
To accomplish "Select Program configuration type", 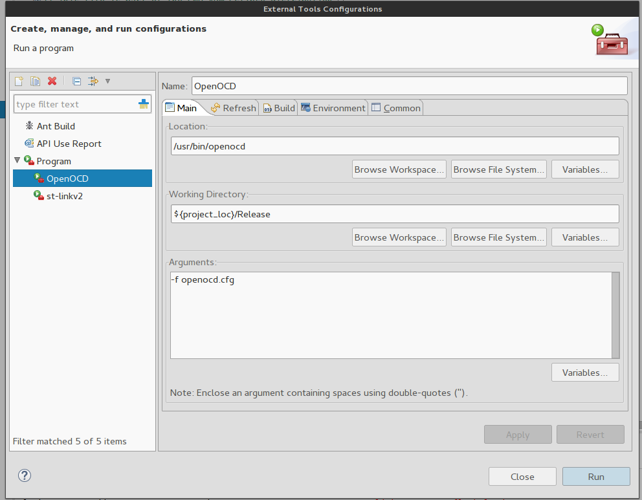I will tap(54, 161).
